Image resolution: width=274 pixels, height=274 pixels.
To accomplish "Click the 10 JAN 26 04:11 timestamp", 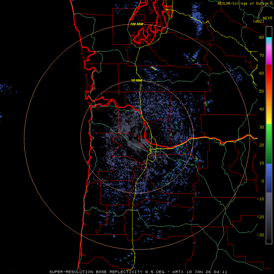I will (207, 272).
